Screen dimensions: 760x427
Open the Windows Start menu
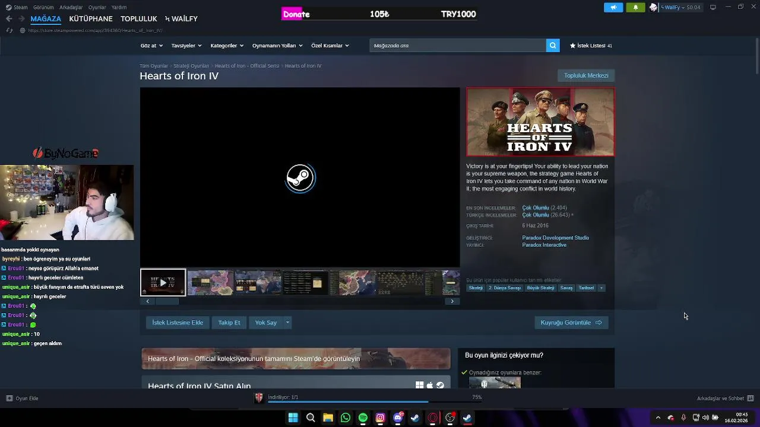293,418
